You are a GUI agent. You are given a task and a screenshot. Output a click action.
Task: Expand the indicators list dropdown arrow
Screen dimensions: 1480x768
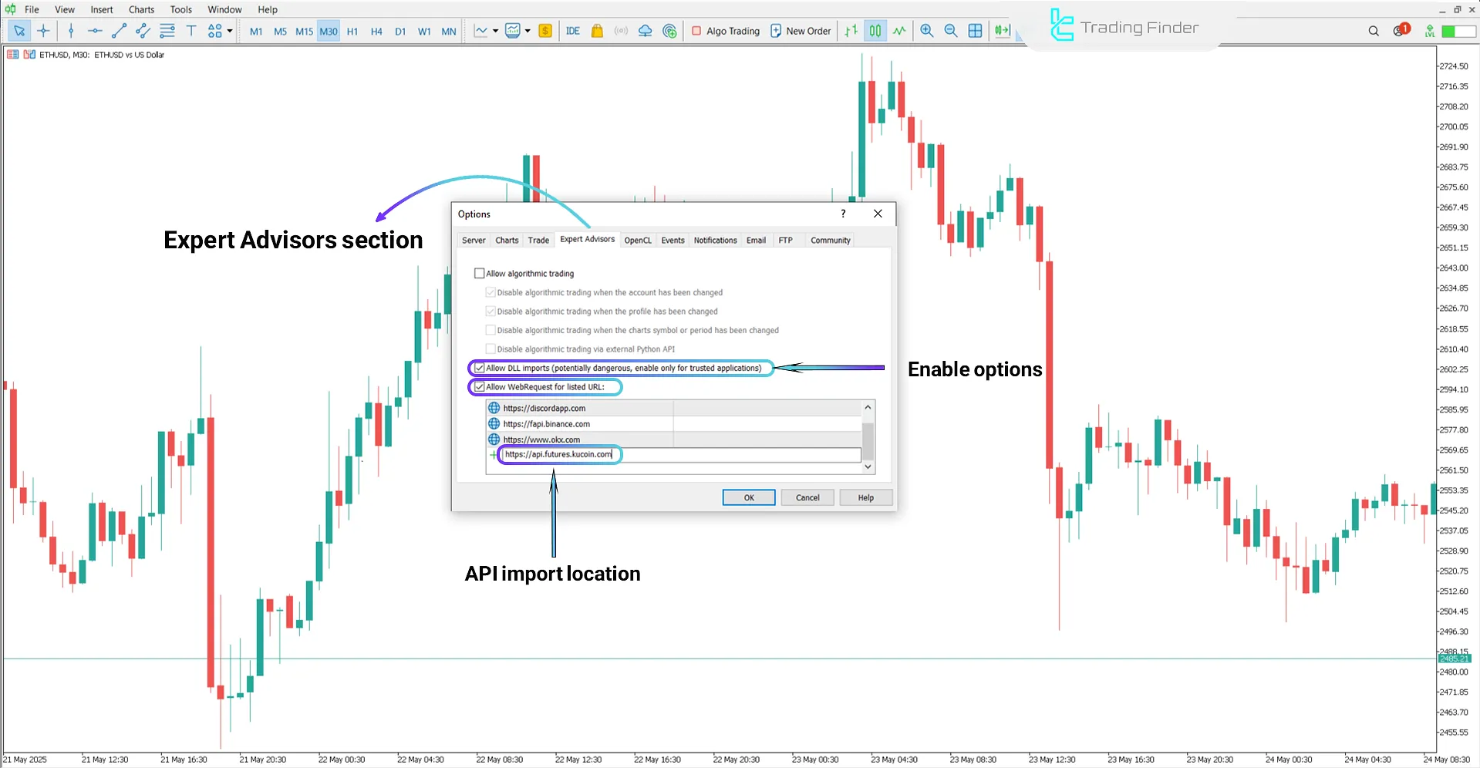(x=528, y=31)
